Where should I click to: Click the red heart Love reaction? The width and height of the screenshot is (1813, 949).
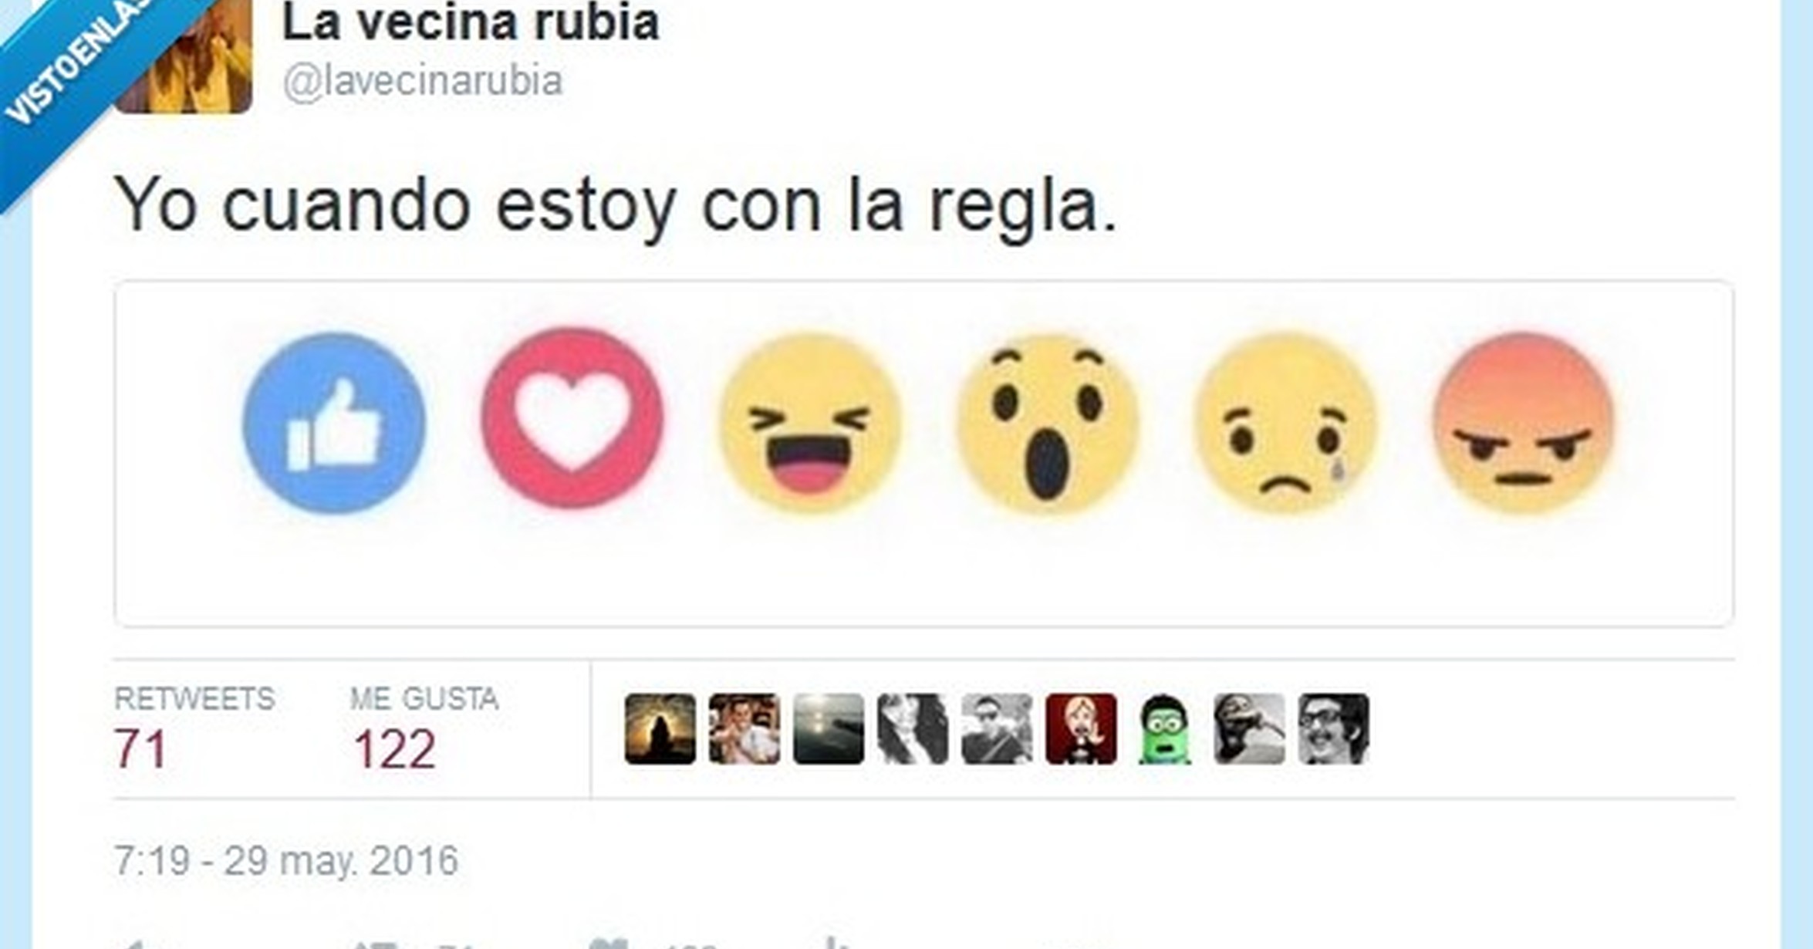coord(572,418)
